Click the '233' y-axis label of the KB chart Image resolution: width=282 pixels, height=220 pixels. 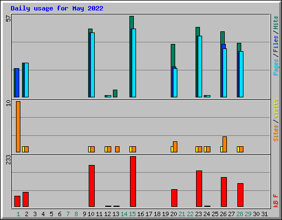click(x=8, y=159)
